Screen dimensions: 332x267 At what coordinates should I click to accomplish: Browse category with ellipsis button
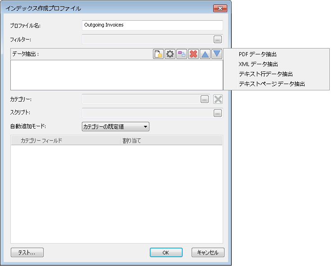[205, 99]
